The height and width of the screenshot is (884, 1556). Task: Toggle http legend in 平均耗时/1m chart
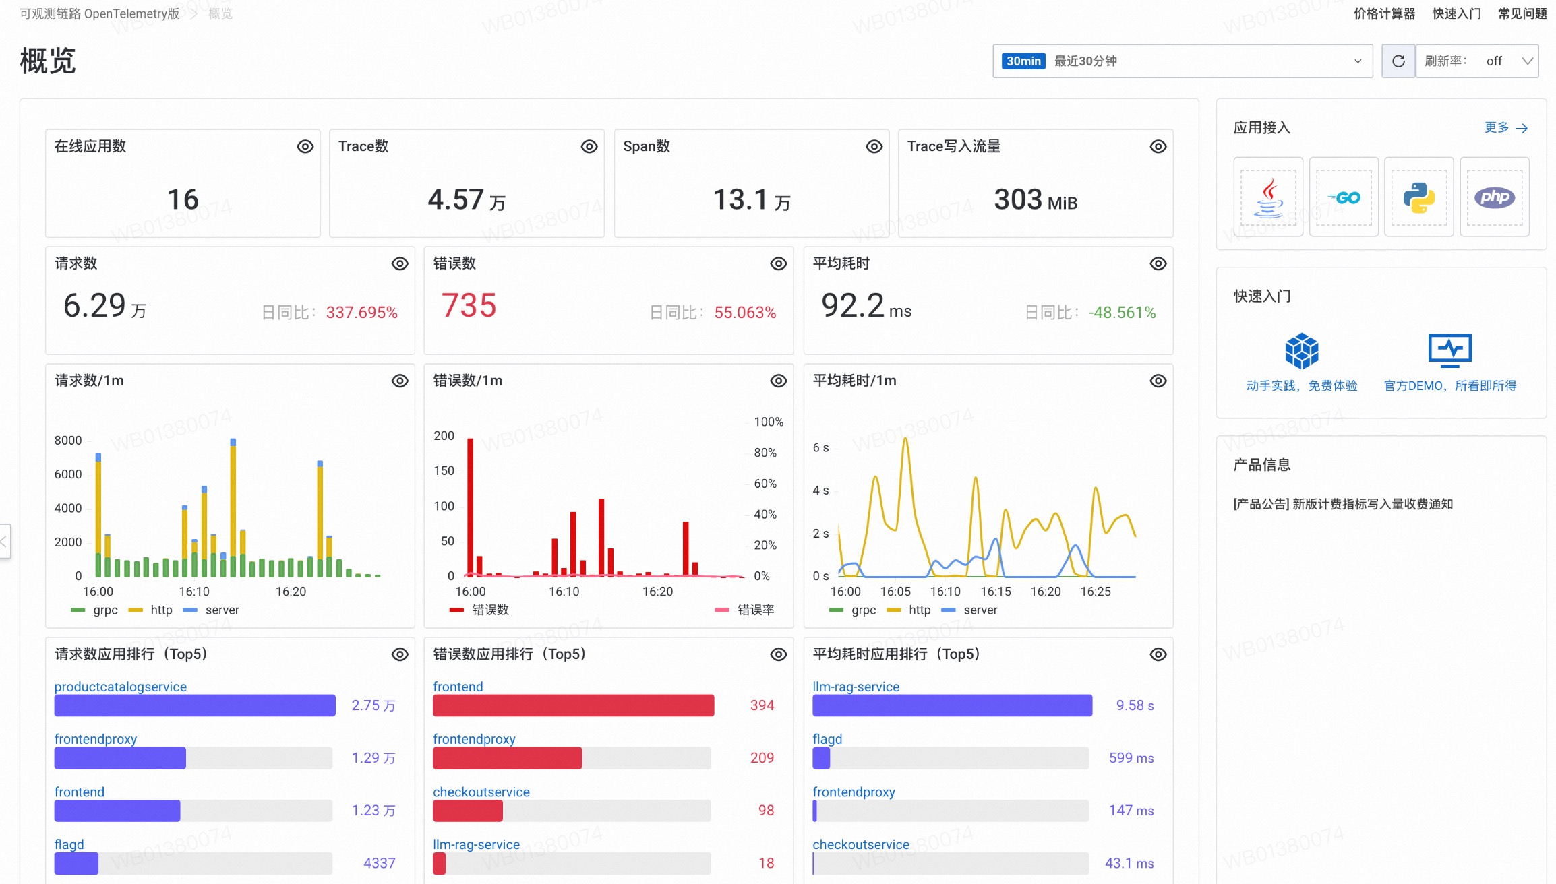[909, 610]
